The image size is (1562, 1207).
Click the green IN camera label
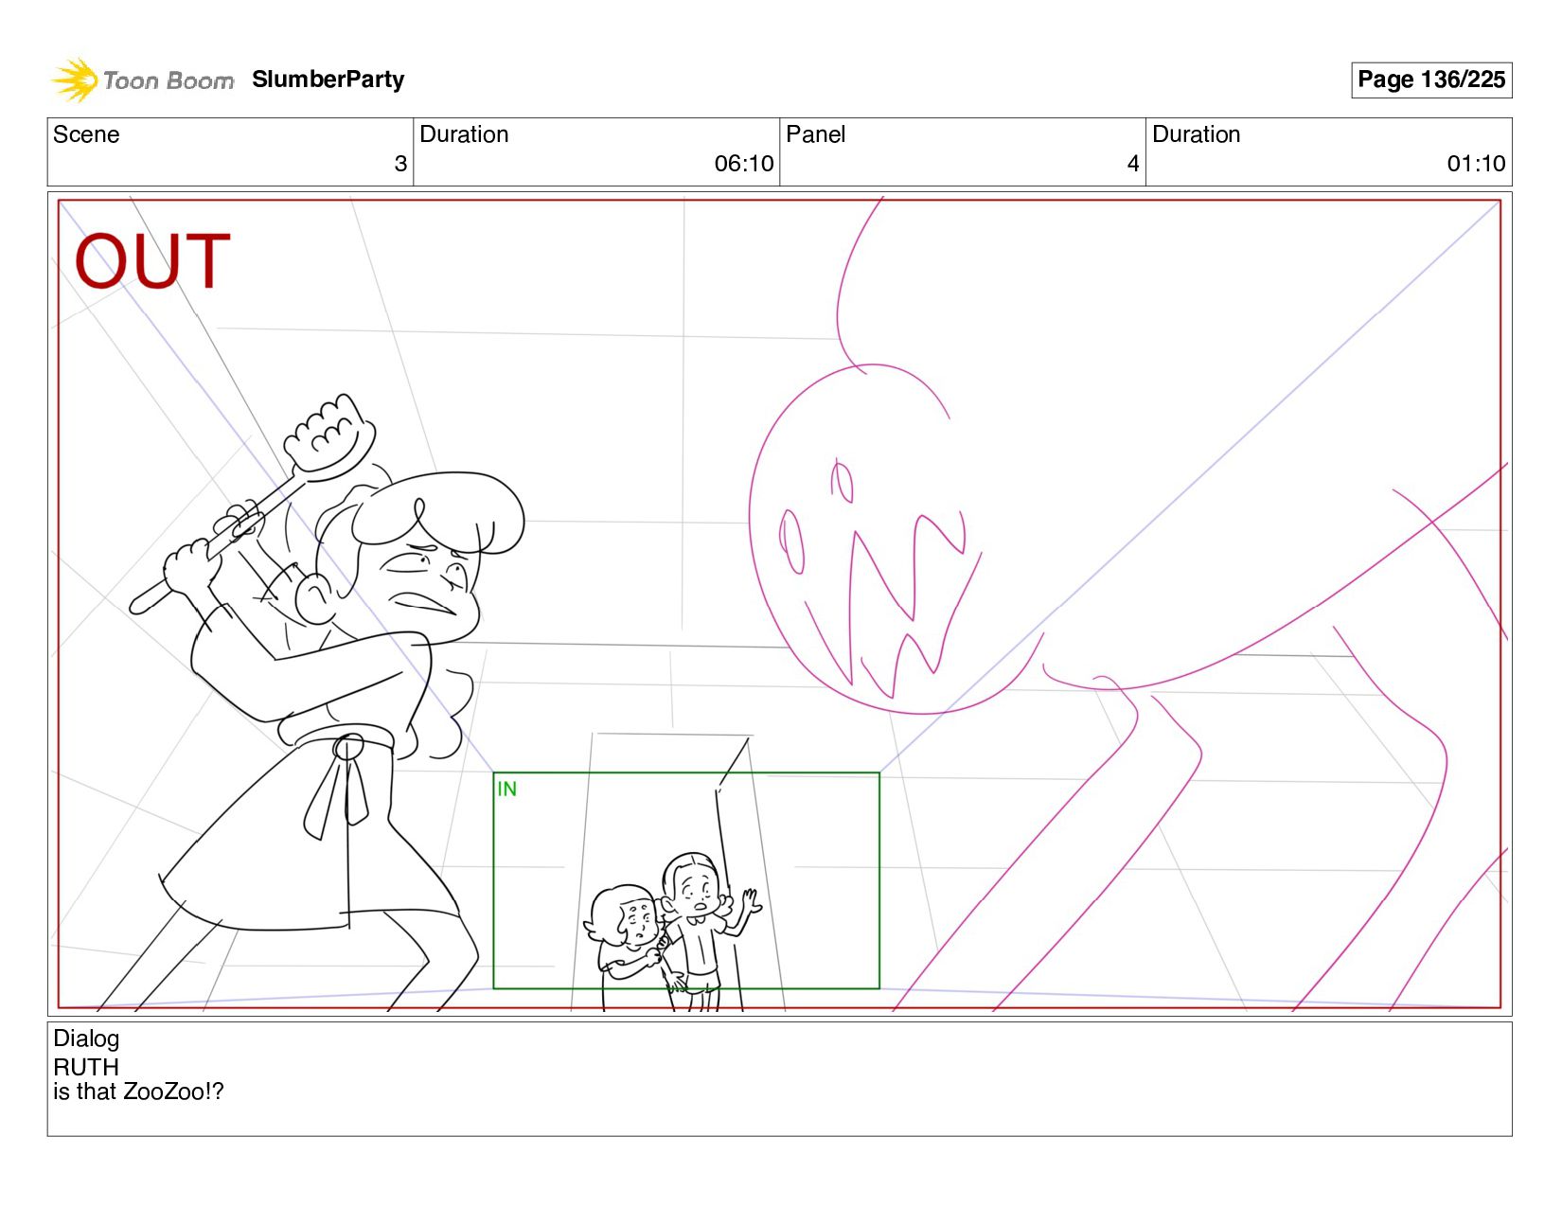[506, 789]
